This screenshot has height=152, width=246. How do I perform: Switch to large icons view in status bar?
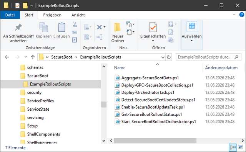click(240, 148)
